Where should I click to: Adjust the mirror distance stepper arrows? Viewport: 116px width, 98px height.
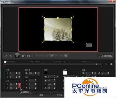108,73
